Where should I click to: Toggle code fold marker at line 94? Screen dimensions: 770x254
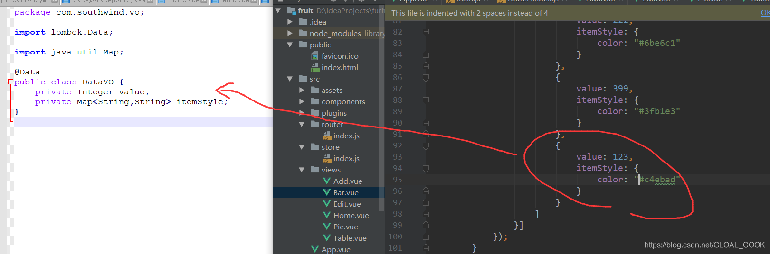pos(426,168)
